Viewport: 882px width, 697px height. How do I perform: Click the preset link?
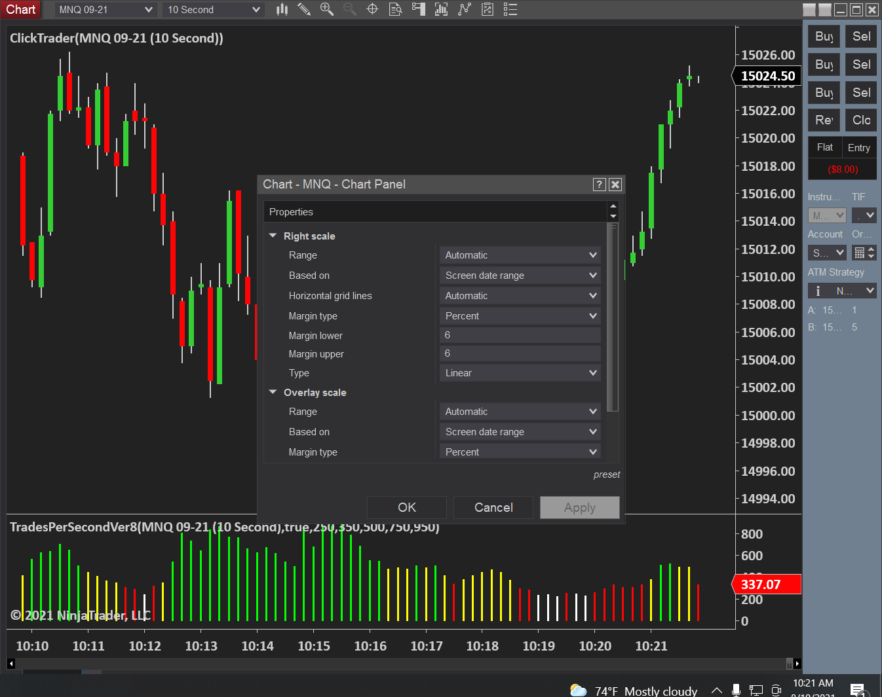(607, 474)
